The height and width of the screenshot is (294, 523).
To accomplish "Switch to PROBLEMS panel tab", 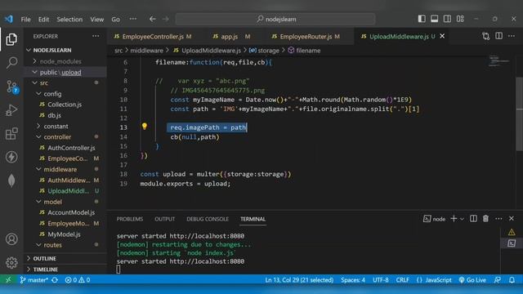I will point(130,219).
